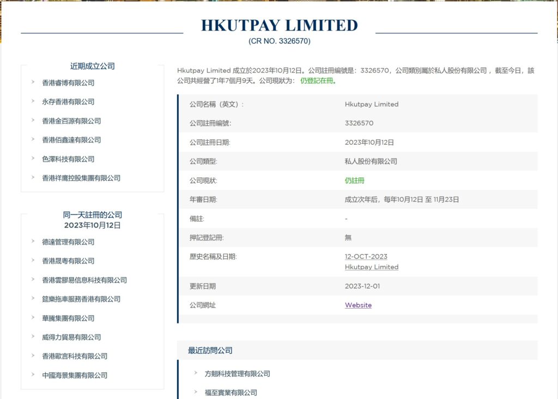Click the green status value 仍註冊
The image size is (558, 399).
(354, 180)
